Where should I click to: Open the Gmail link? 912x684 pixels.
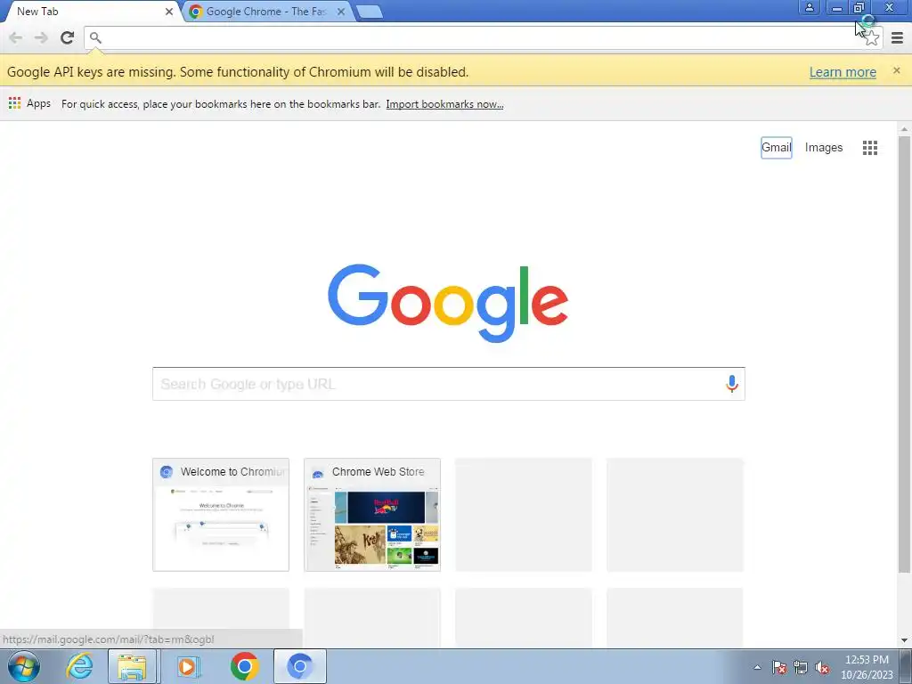point(777,148)
